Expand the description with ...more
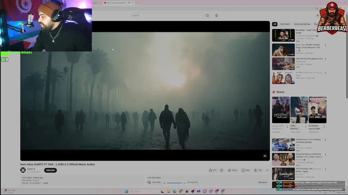The width and height of the screenshot is (348, 195). pos(45,183)
